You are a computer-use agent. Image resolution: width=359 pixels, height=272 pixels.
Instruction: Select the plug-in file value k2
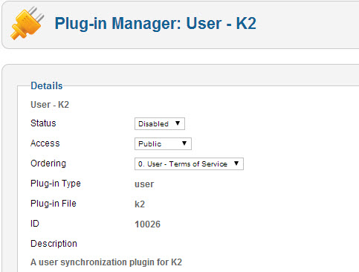pos(140,204)
